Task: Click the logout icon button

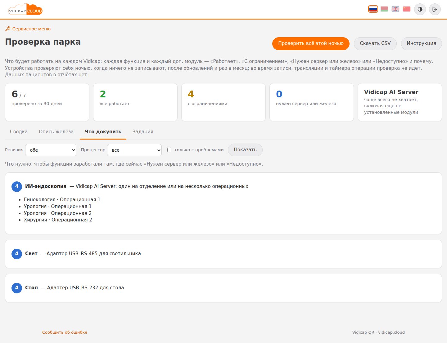Action: point(435,9)
